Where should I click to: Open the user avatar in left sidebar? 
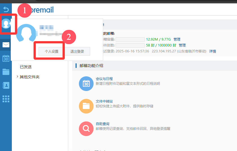6,23
